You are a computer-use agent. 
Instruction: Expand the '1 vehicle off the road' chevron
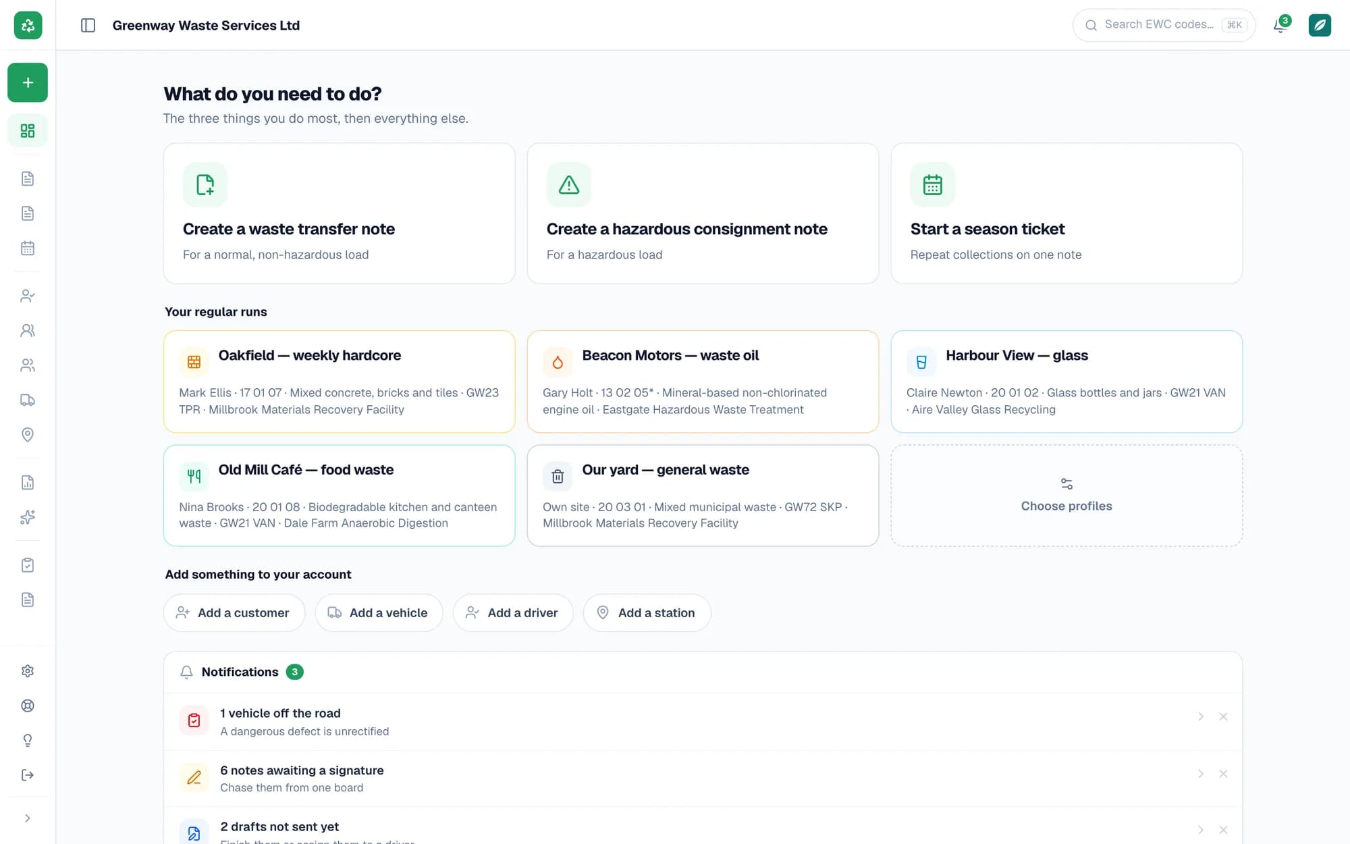tap(1201, 716)
